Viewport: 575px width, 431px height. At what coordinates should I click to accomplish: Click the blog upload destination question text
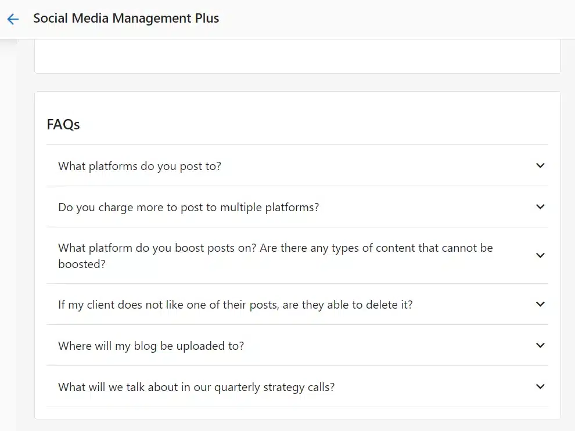click(x=151, y=345)
